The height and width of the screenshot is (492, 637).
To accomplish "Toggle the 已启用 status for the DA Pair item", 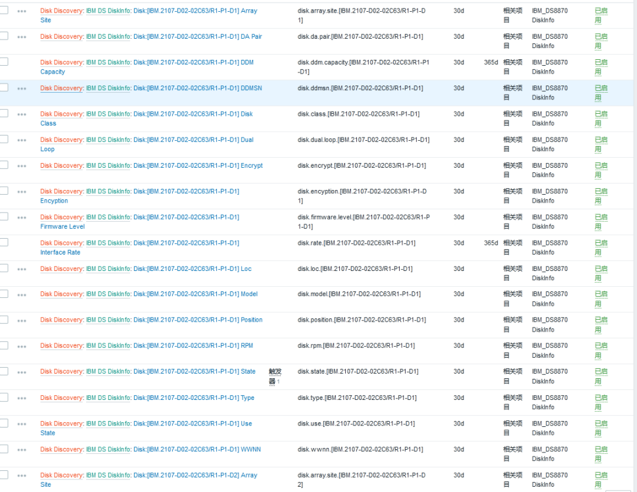I will click(x=601, y=41).
